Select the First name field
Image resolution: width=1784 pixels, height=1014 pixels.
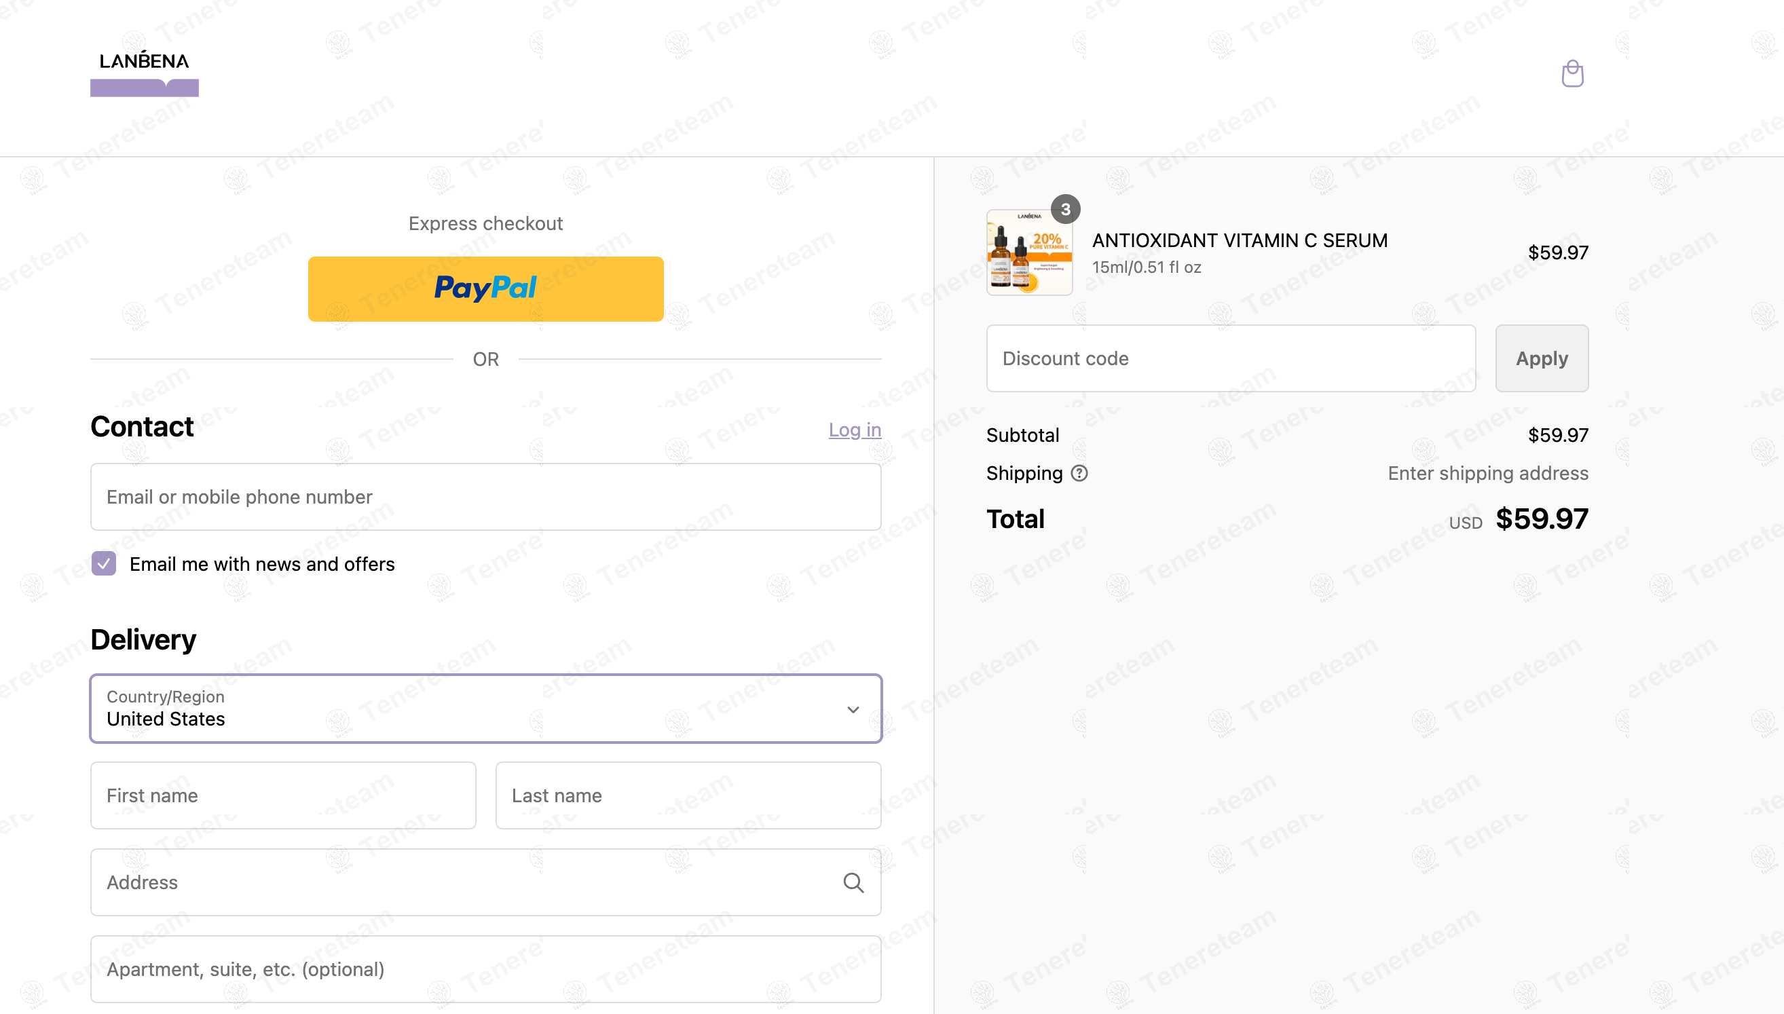(x=283, y=795)
